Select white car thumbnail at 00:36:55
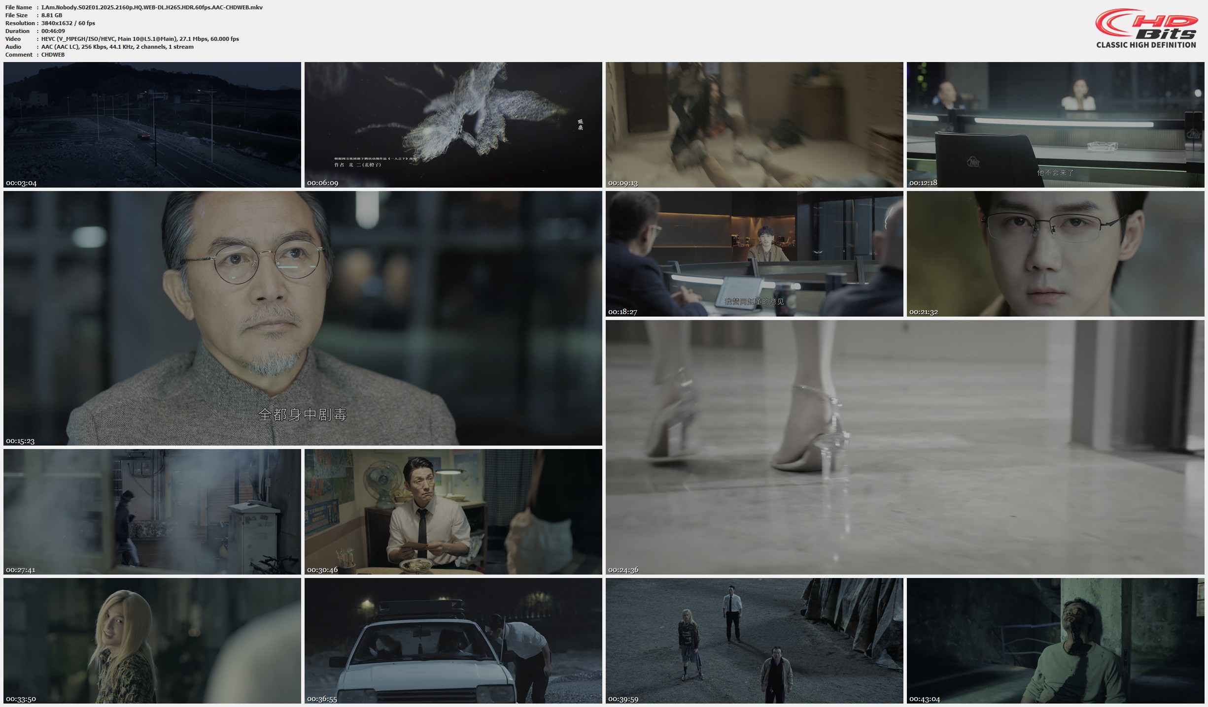1208x707 pixels. [453, 640]
